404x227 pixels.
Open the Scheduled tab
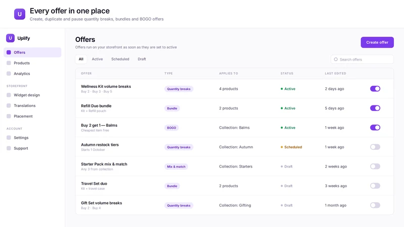tap(120, 59)
